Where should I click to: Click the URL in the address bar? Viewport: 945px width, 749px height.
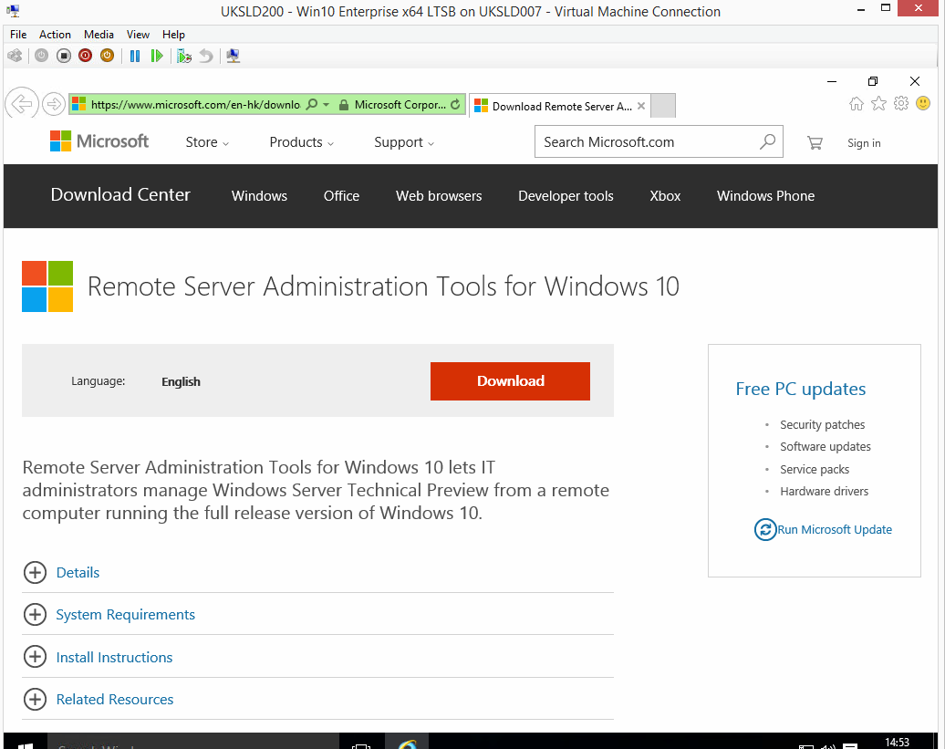[195, 105]
